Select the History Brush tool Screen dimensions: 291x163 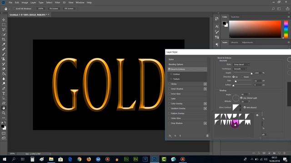pyautogui.click(x=4, y=64)
